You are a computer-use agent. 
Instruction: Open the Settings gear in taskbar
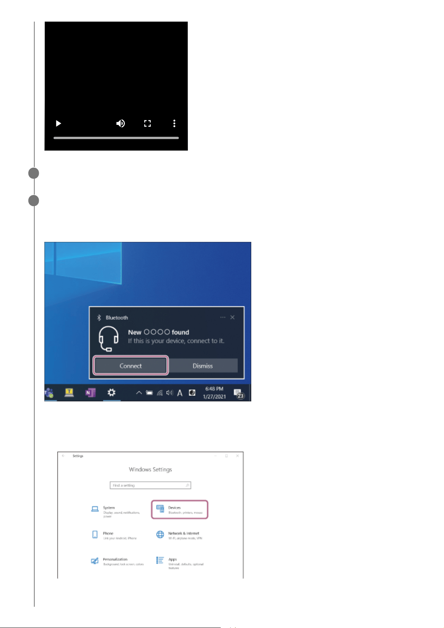111,392
